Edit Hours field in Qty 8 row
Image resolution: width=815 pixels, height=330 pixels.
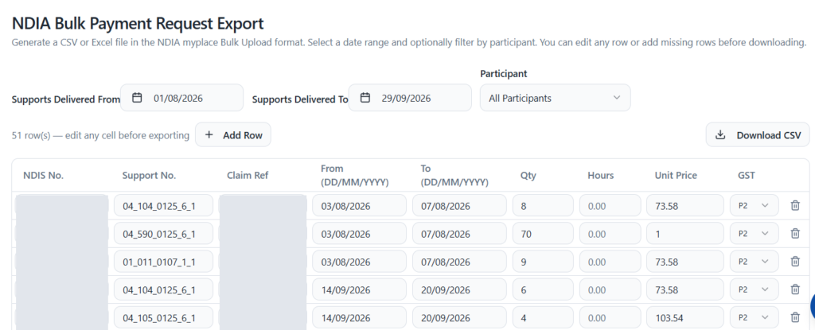coord(610,206)
